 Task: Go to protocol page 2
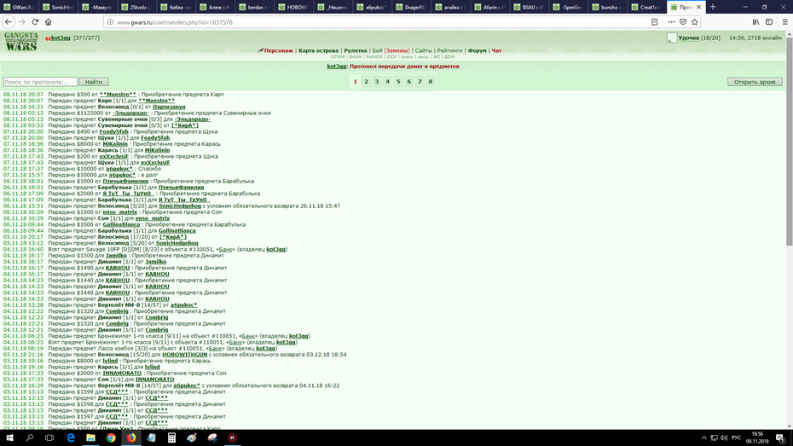[366, 81]
